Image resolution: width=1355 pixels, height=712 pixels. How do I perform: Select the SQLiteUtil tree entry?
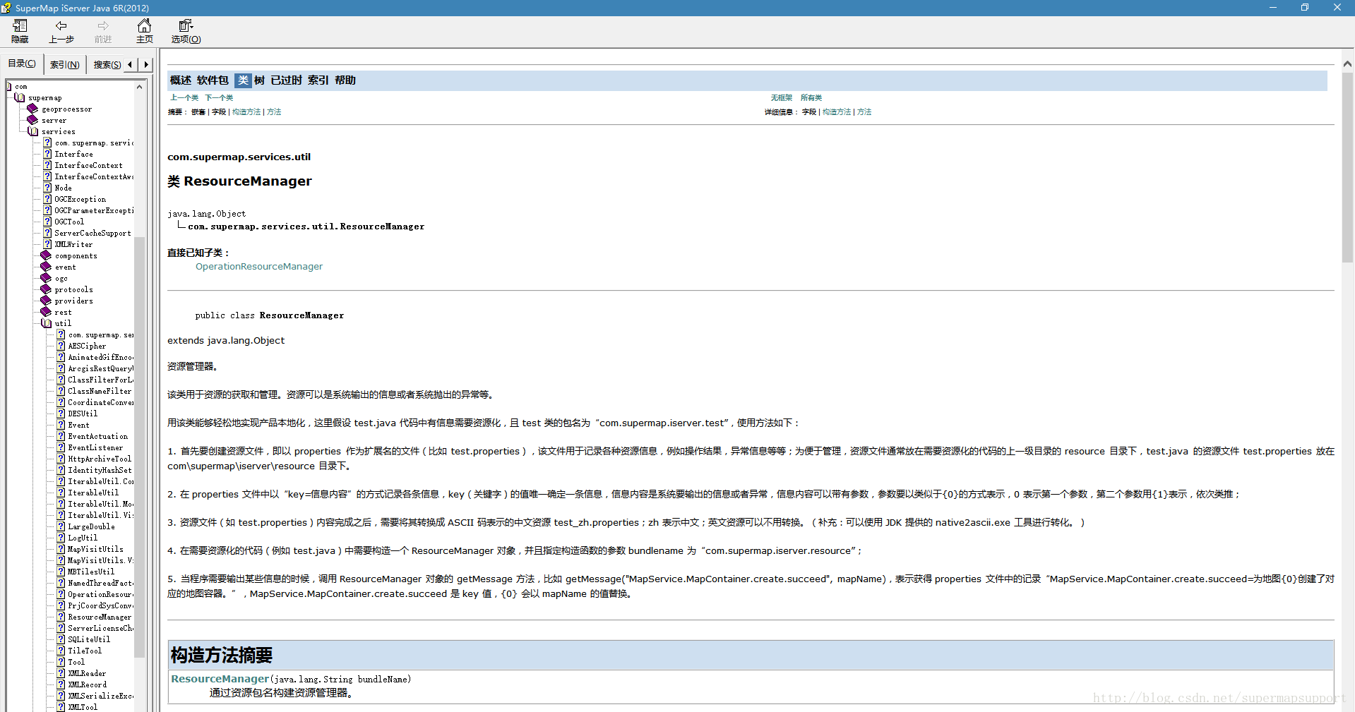coord(89,639)
